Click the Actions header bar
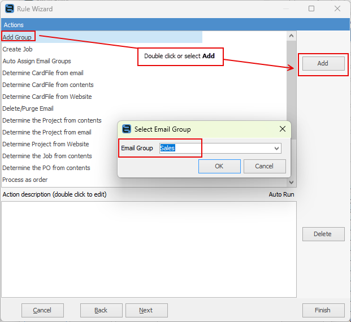This screenshot has width=351, height=322. point(175,25)
